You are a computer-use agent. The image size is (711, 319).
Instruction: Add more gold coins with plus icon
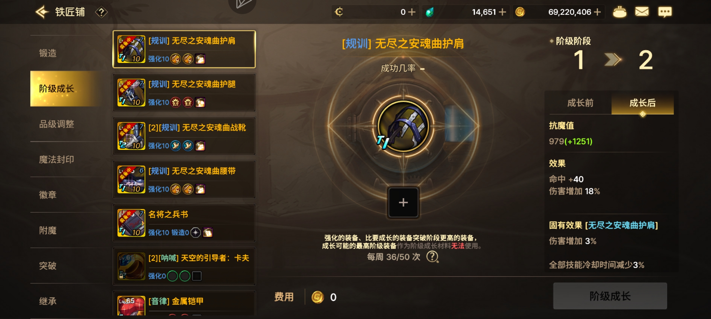598,12
